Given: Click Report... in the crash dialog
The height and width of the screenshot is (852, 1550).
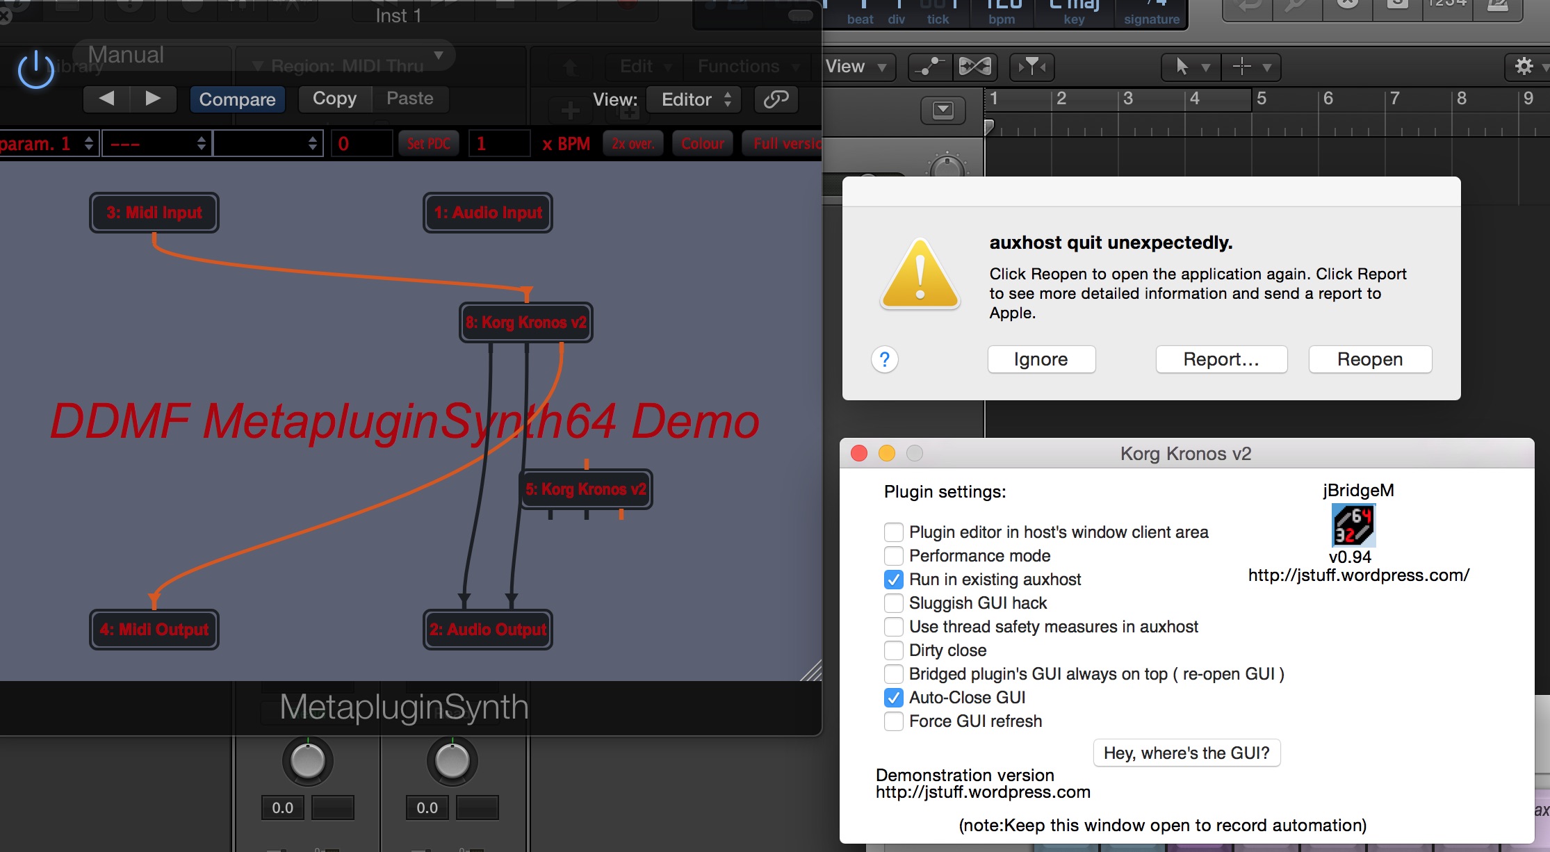Looking at the screenshot, I should coord(1221,359).
